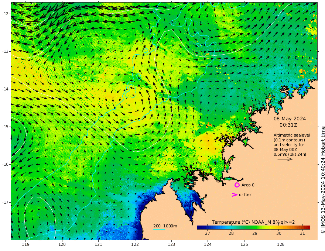Image resolution: width=325 pixels, height=251 pixels.
Task: Click the "drifter" legend label
Action: 245,195
